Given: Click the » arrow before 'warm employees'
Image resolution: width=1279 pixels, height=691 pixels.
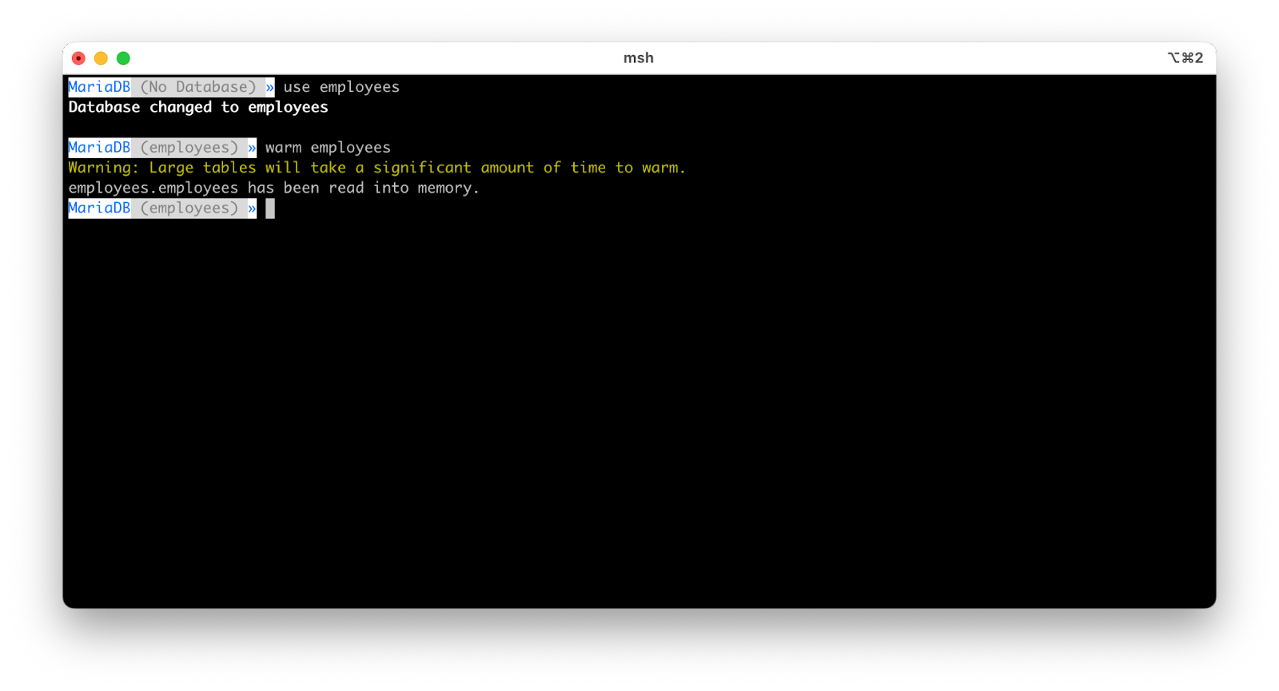Looking at the screenshot, I should tap(252, 148).
